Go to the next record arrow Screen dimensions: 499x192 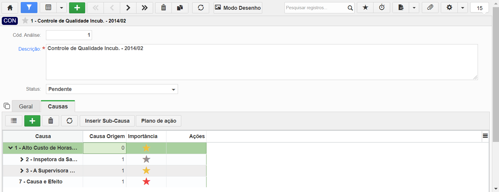(x=128, y=8)
